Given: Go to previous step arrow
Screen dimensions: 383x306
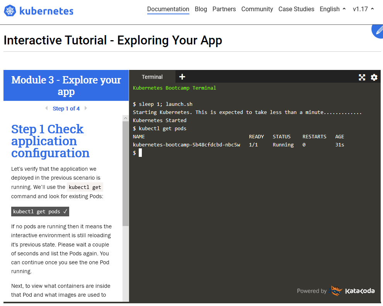Looking at the screenshot, I should pyautogui.click(x=46, y=109).
